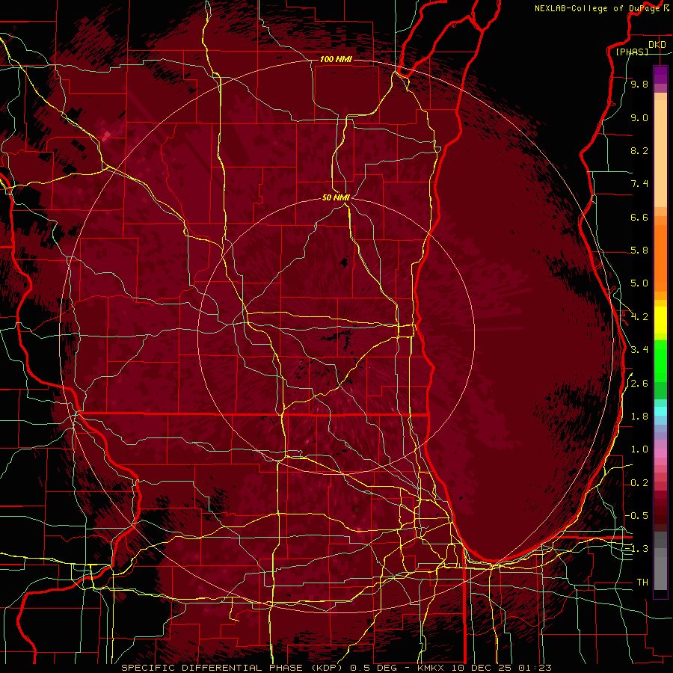Click the '7.4' scale value
Viewport: 673px width, 673px height.
point(639,184)
